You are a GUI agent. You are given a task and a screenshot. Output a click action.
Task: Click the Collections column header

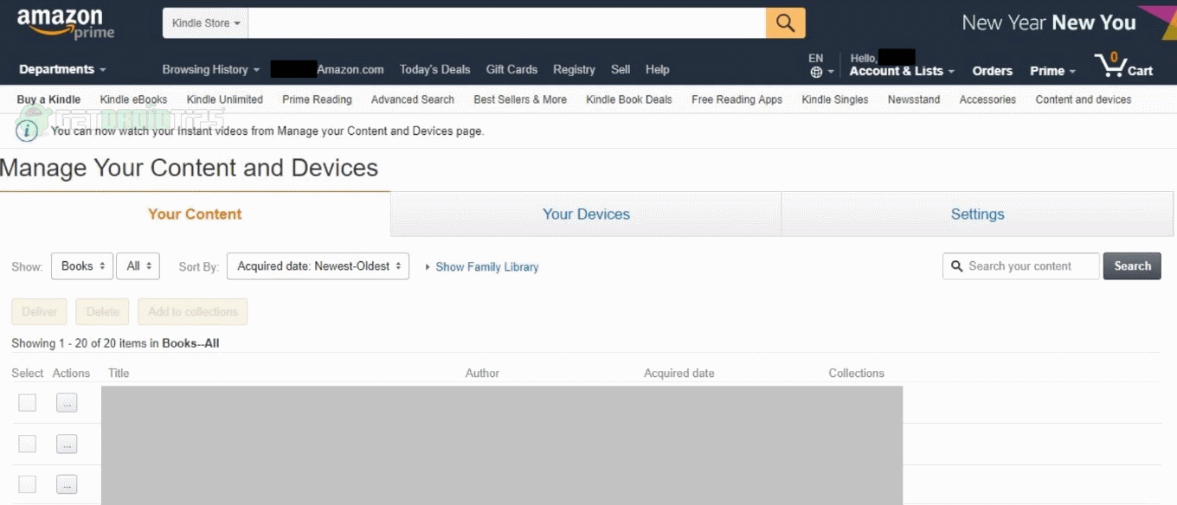(856, 374)
